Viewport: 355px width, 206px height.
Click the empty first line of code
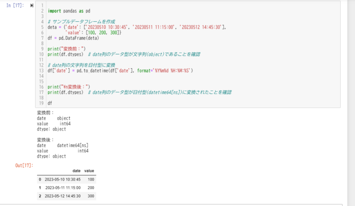point(139,5)
